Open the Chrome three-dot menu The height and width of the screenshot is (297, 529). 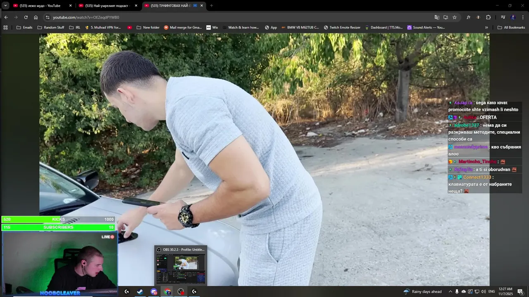523,17
